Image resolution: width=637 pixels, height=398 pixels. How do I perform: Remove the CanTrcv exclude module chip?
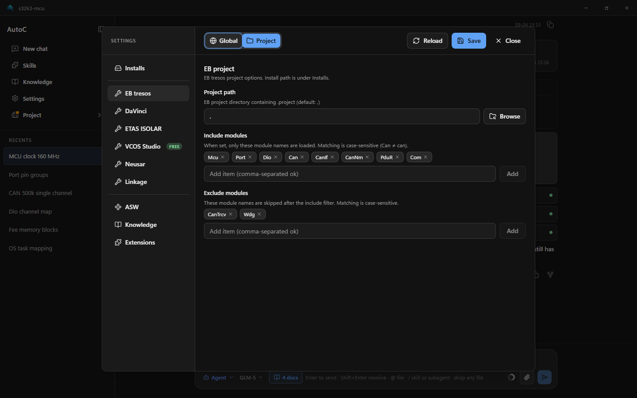point(230,214)
